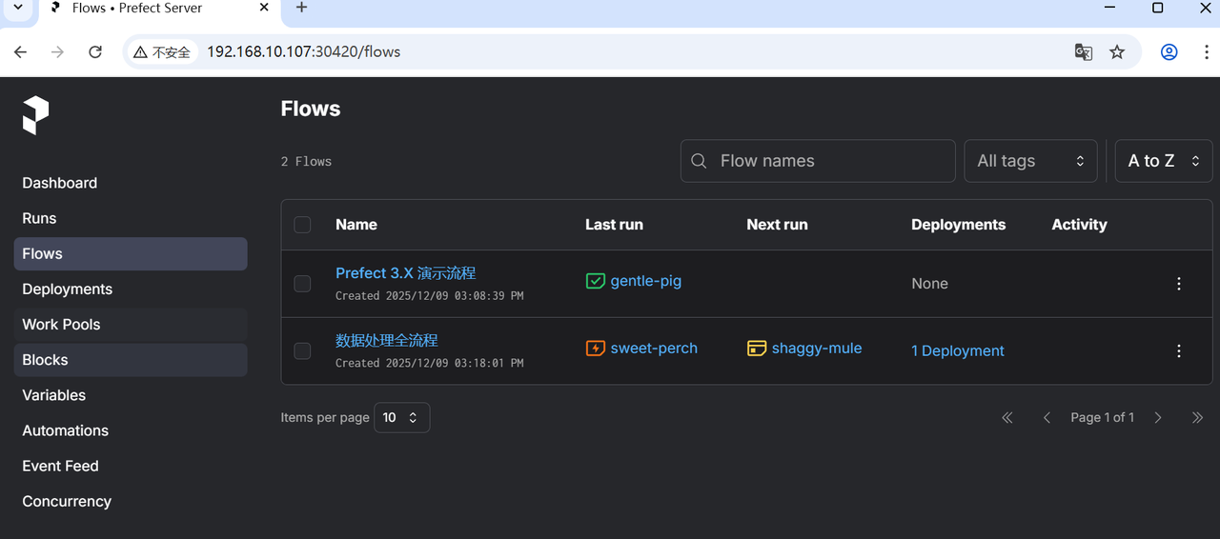1220x539 pixels.
Task: Click the Prefect logo icon
Action: click(x=35, y=115)
